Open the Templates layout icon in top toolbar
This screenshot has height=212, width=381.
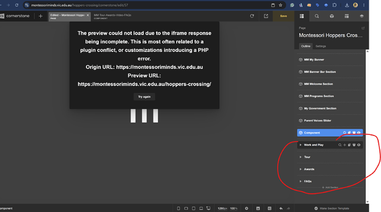347,16
